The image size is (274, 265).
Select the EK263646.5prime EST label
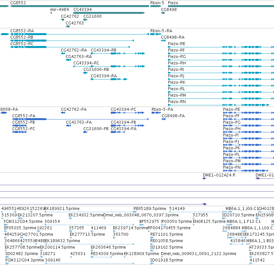[x=108, y=247]
